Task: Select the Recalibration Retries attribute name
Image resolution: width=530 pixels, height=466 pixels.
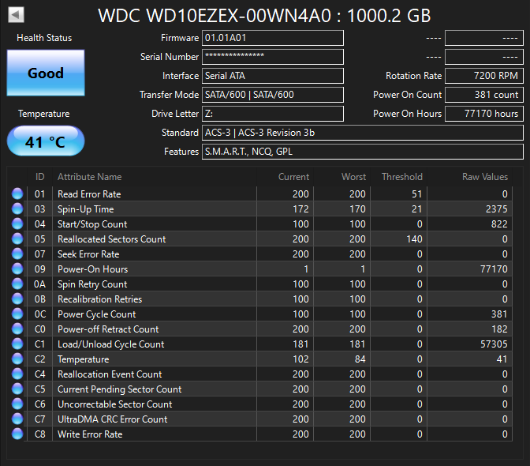Action: tap(99, 299)
